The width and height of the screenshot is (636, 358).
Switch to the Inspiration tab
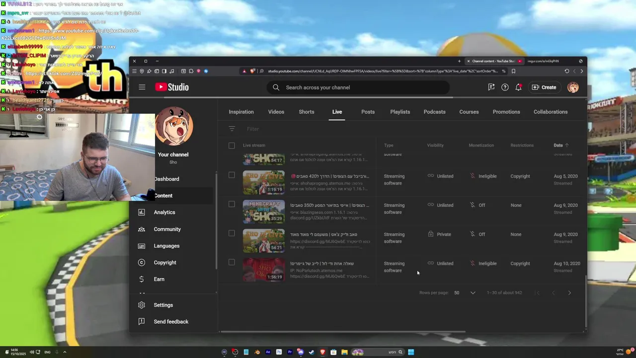[x=241, y=112]
